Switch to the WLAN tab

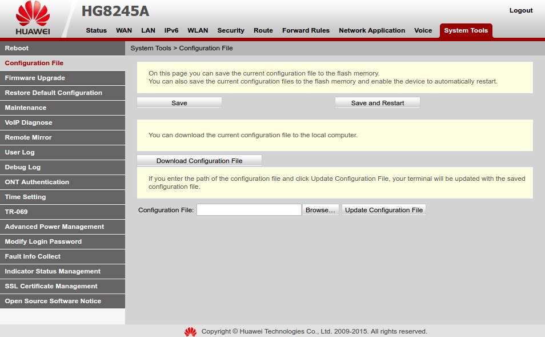(x=198, y=30)
